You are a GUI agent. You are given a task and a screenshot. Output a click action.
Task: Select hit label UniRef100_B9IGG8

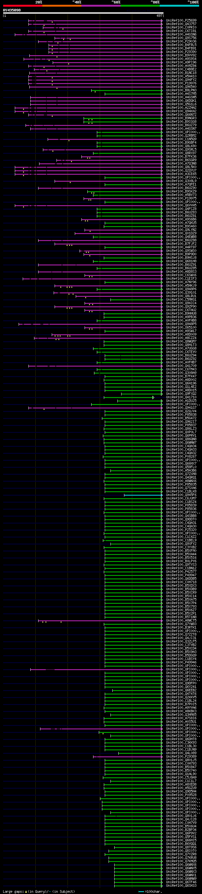point(181,122)
